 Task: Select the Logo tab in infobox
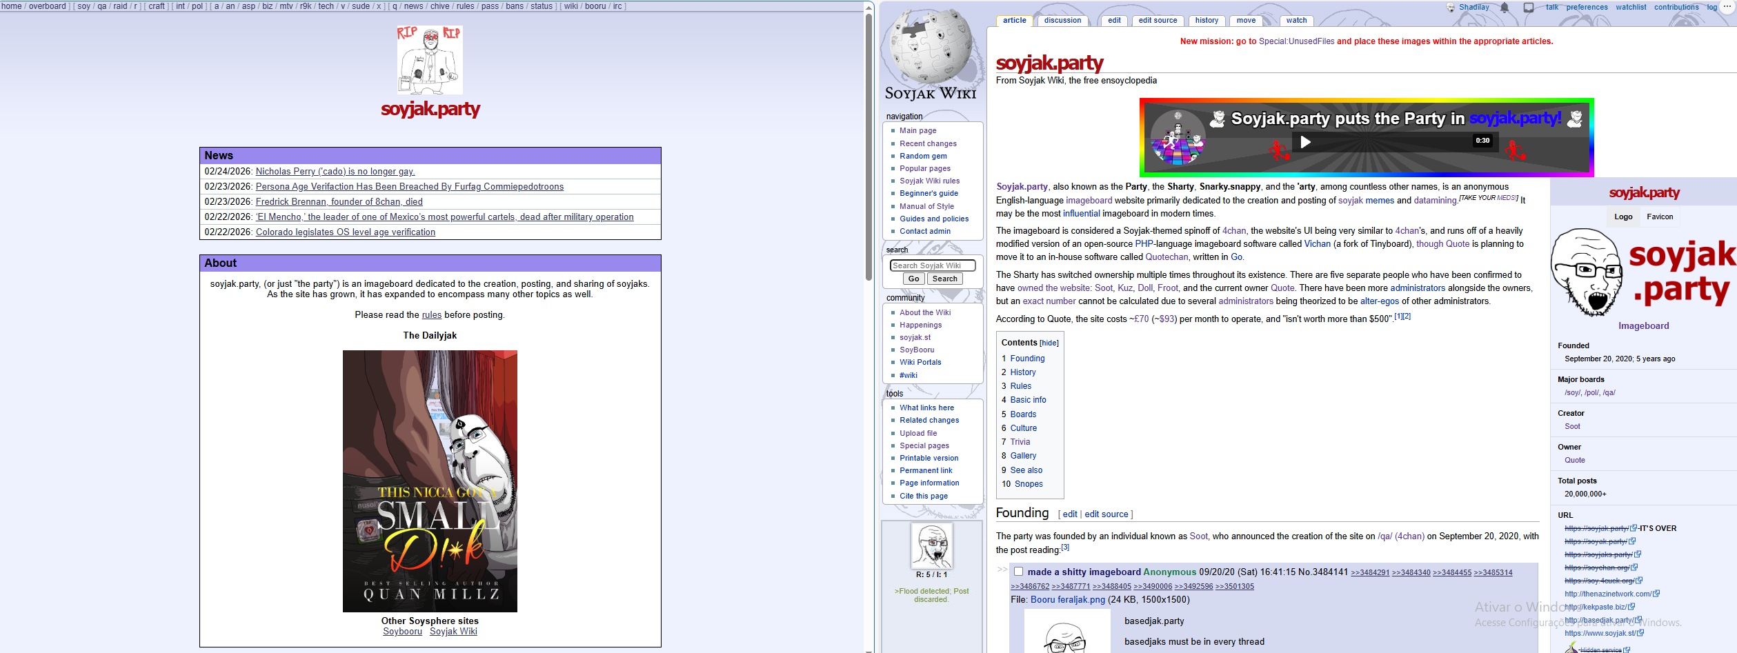1623,217
